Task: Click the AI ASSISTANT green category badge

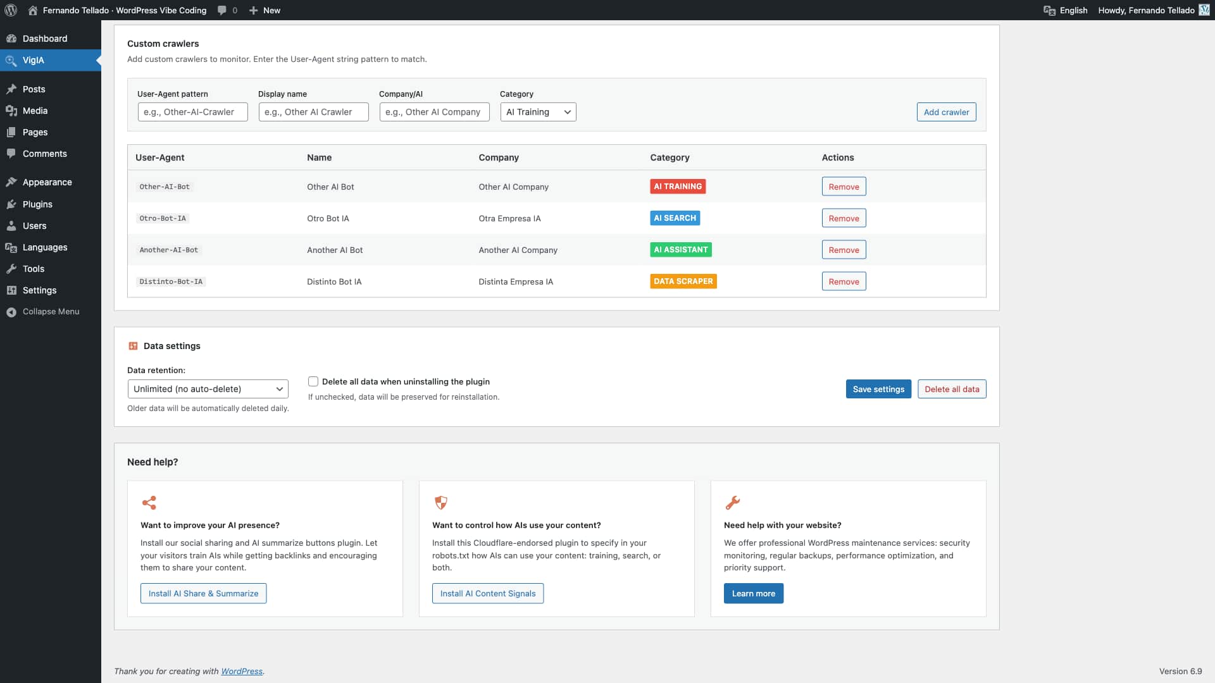Action: (x=680, y=250)
